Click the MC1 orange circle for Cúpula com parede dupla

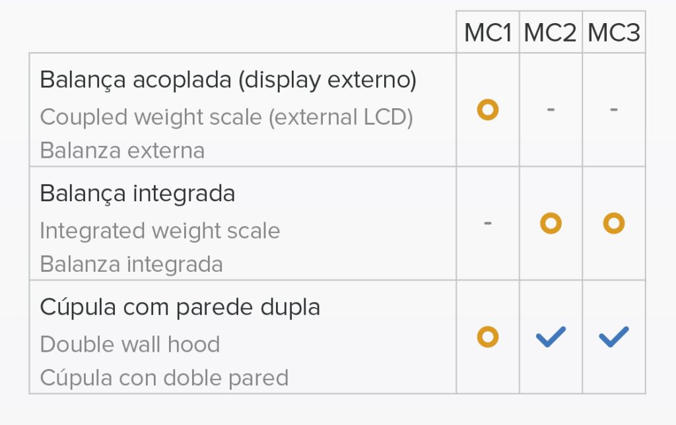click(488, 337)
